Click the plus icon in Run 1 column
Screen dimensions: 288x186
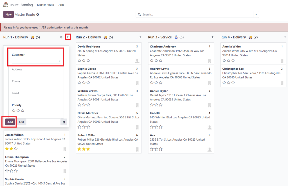pyautogui.click(x=67, y=37)
